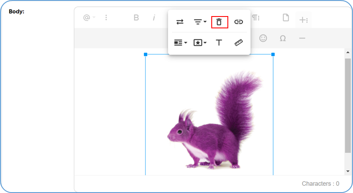The image size is (353, 193).
Task: Click the vertical three-dots more options
Action: pos(106,18)
